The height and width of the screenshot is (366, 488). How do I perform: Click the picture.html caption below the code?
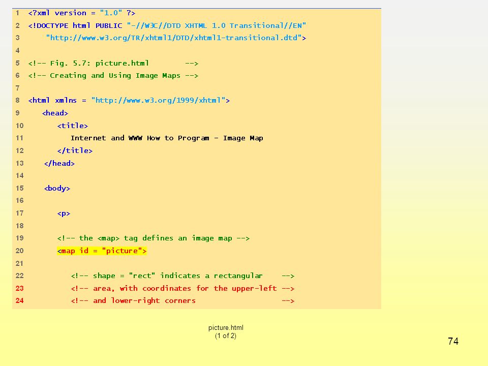point(226,328)
